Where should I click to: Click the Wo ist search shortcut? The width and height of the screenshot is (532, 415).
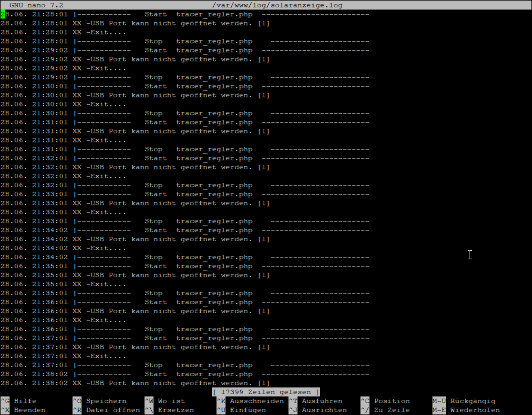click(171, 401)
